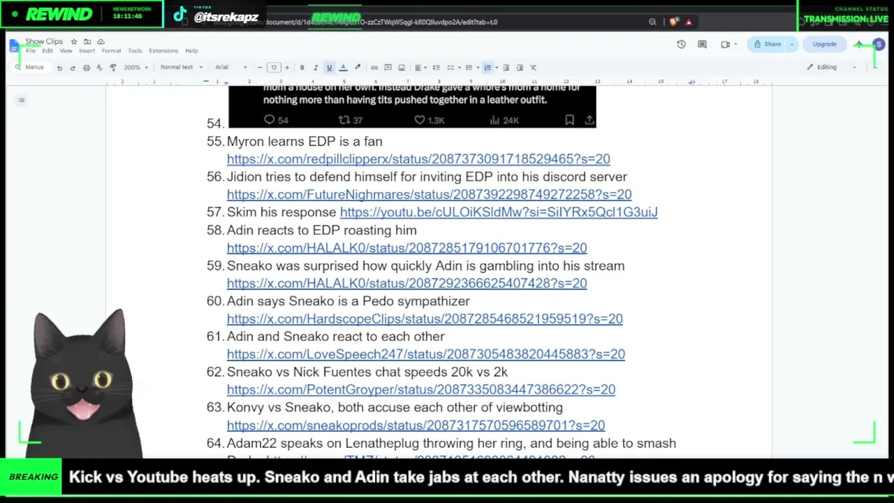Open the redpillclipperx status link

[x=418, y=159]
